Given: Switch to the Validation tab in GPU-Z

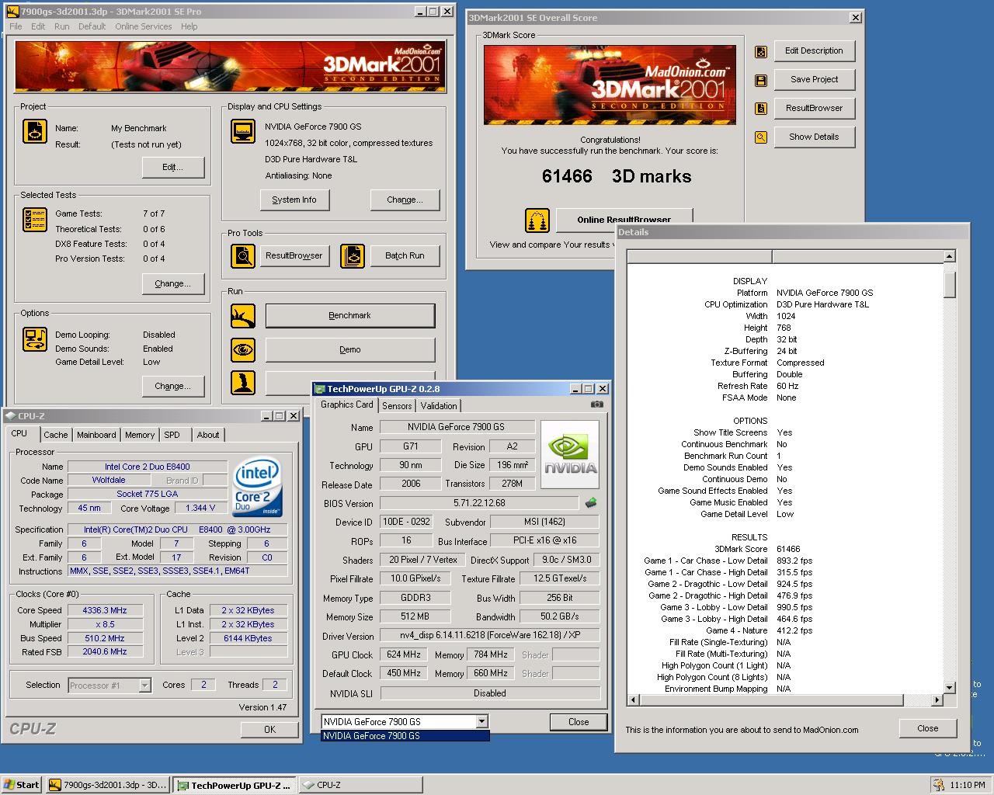Looking at the screenshot, I should pos(439,406).
